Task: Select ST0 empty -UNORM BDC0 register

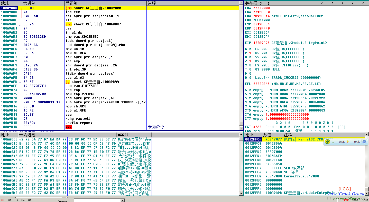Action: [x=285, y=90]
